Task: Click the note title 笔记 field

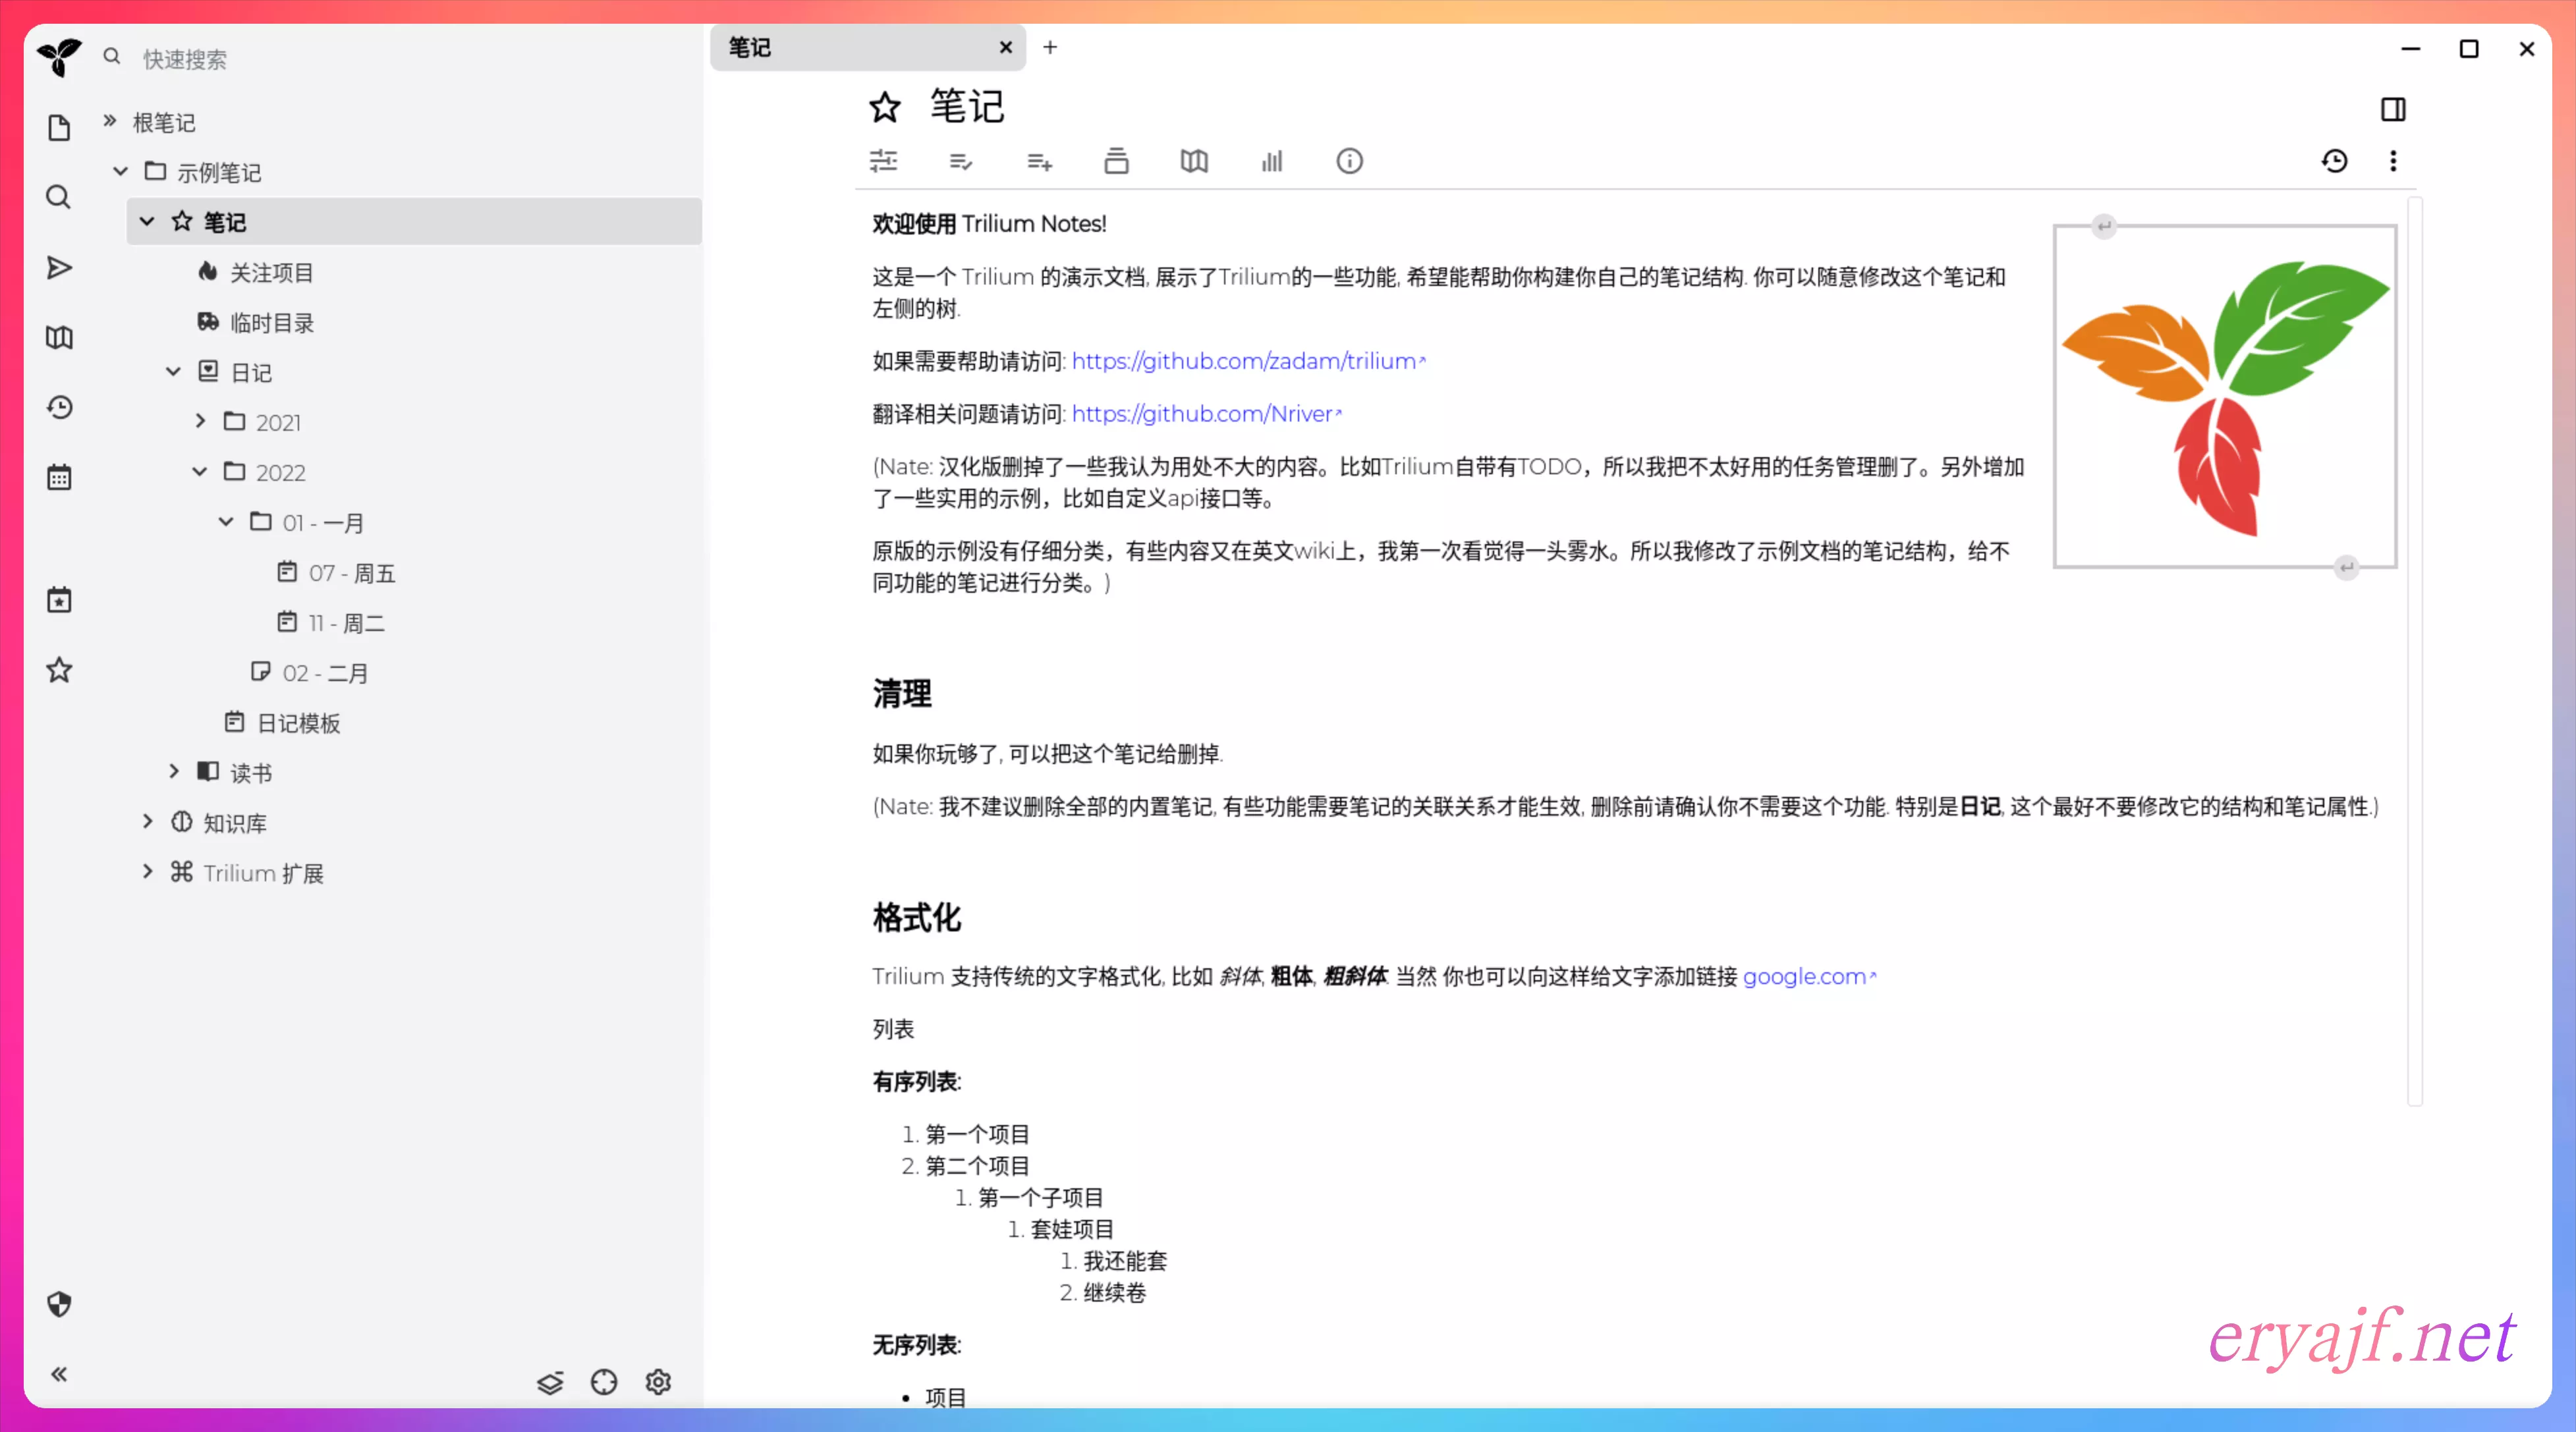Action: 1640,107
